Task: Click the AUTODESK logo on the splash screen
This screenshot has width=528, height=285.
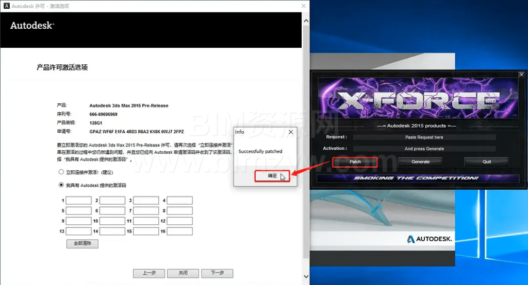Action: pyautogui.click(x=430, y=239)
